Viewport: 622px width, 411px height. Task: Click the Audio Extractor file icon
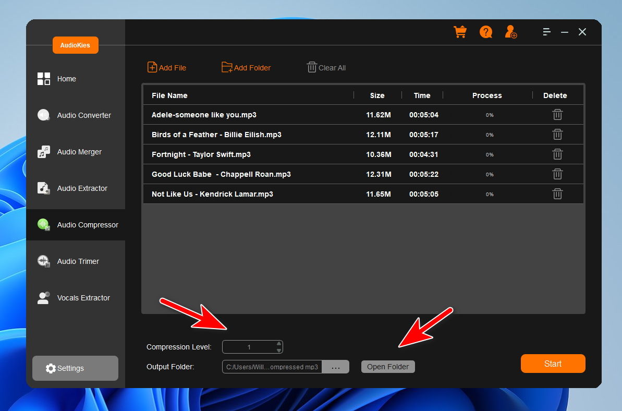click(x=44, y=188)
